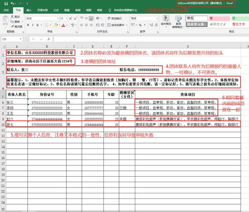Click the Top Align icon

click(82, 18)
